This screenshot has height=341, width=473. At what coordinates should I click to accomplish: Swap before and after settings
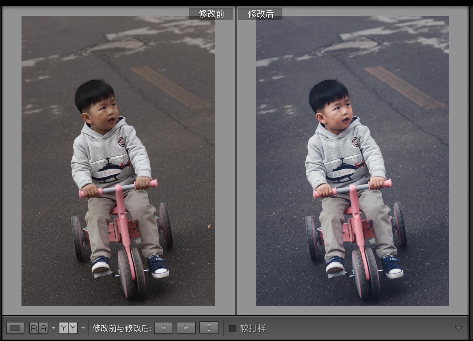tap(209, 328)
